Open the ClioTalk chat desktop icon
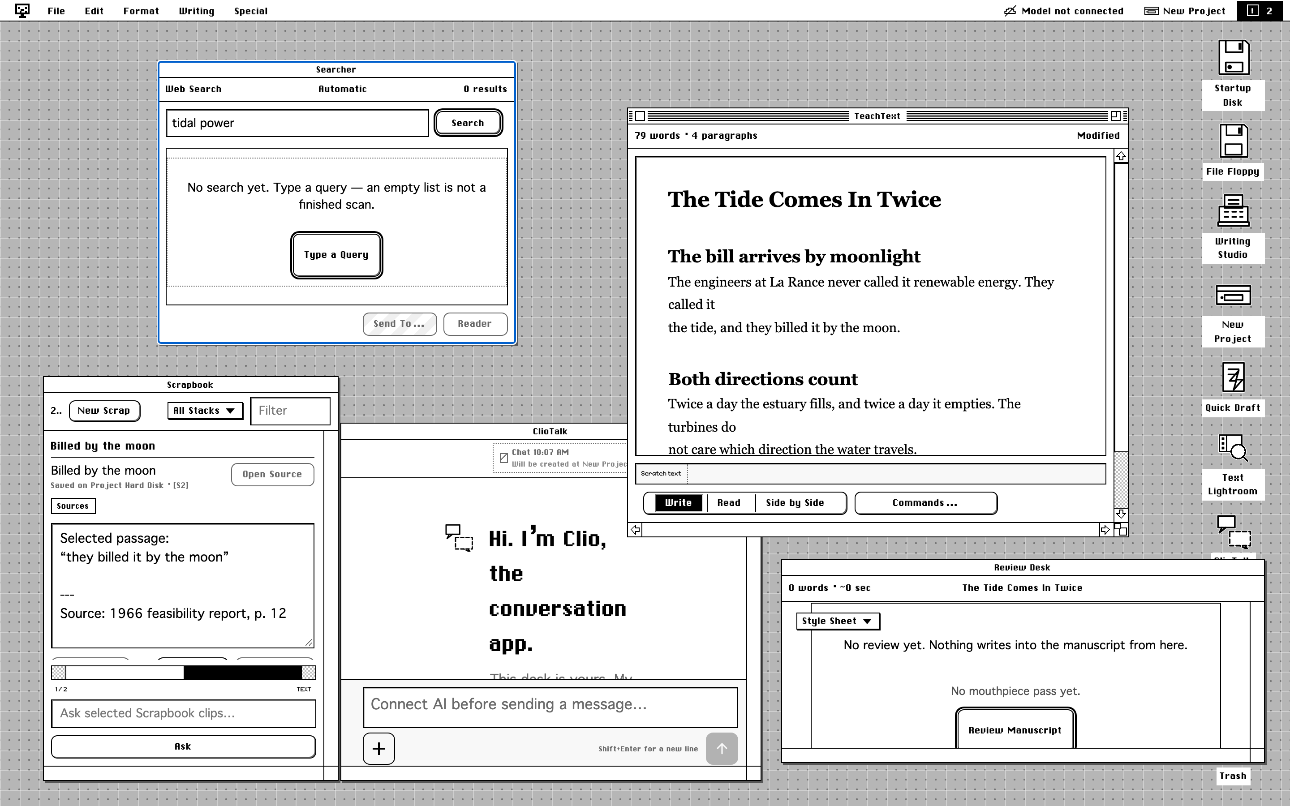The width and height of the screenshot is (1290, 806). 1233,533
